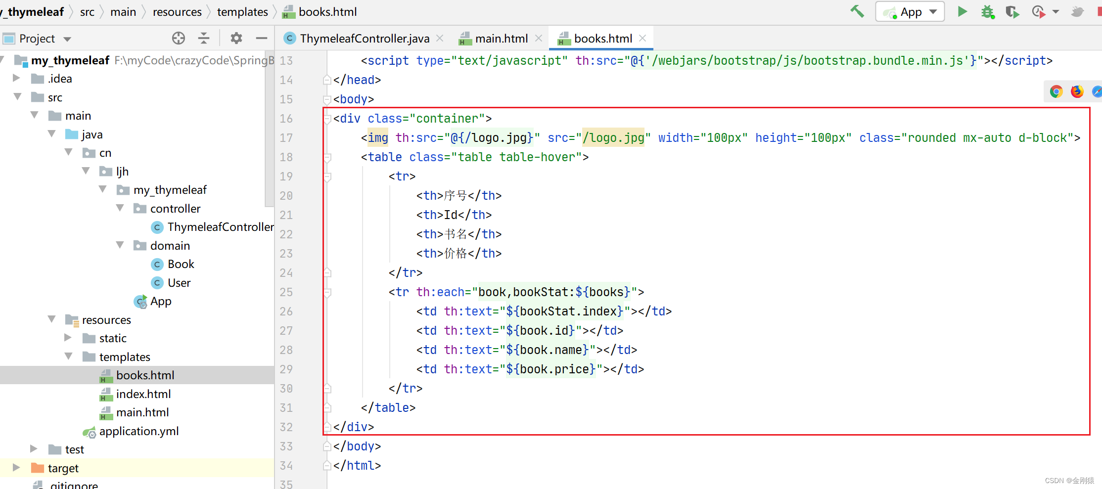Close the main.html tab
This screenshot has height=489, width=1102.
pyautogui.click(x=539, y=38)
